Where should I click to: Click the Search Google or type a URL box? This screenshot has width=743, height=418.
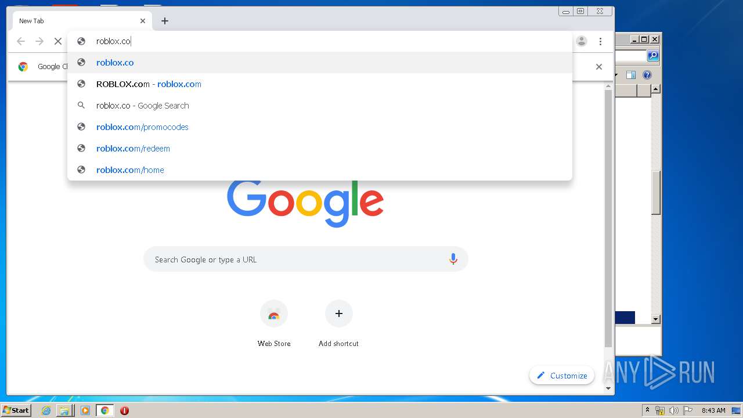pyautogui.click(x=306, y=260)
